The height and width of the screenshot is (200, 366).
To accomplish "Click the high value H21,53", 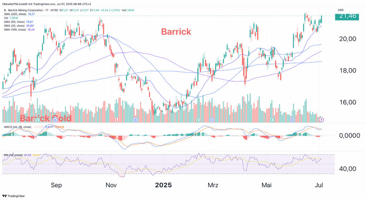I will click(74, 10).
